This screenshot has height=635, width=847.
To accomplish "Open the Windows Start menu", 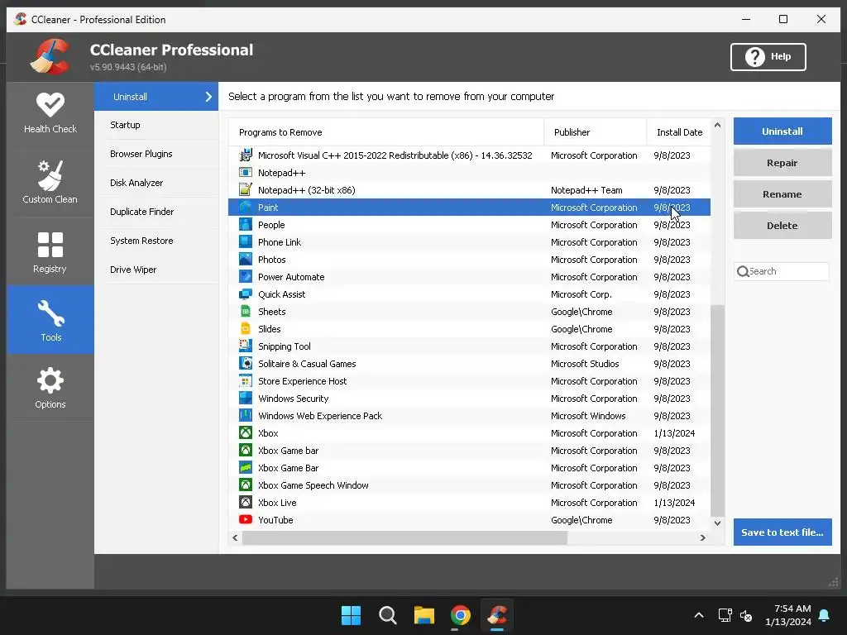I will pyautogui.click(x=351, y=615).
